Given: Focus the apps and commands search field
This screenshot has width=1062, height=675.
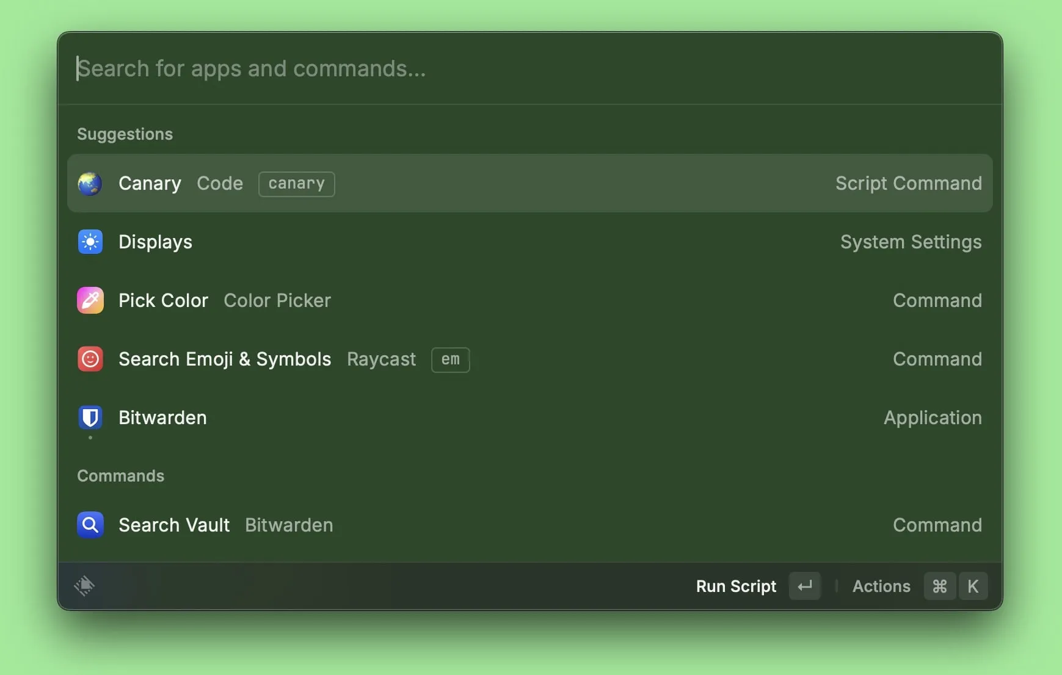Looking at the screenshot, I should (529, 68).
